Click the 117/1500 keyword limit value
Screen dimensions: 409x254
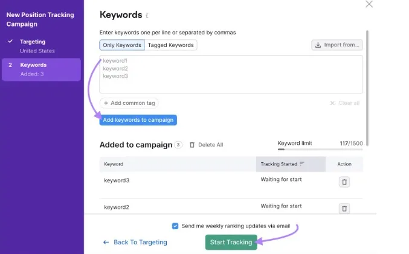point(351,143)
